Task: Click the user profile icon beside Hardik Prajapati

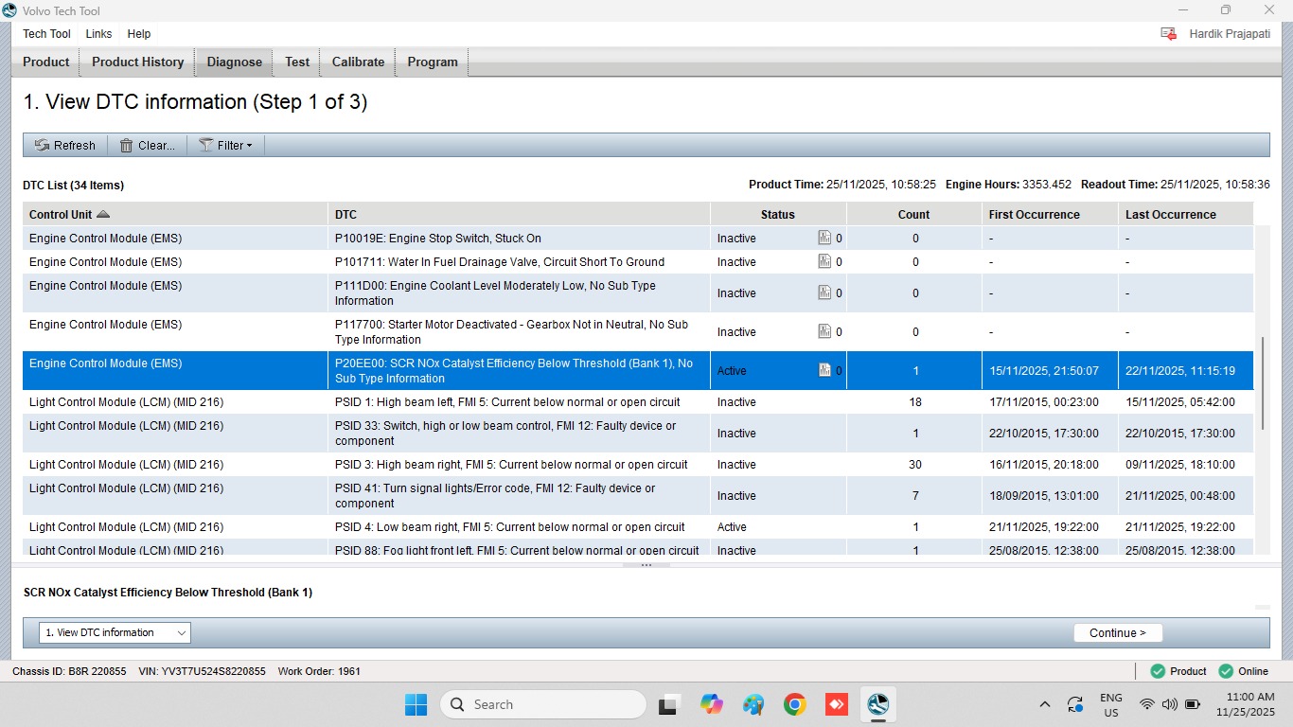Action: [1168, 34]
